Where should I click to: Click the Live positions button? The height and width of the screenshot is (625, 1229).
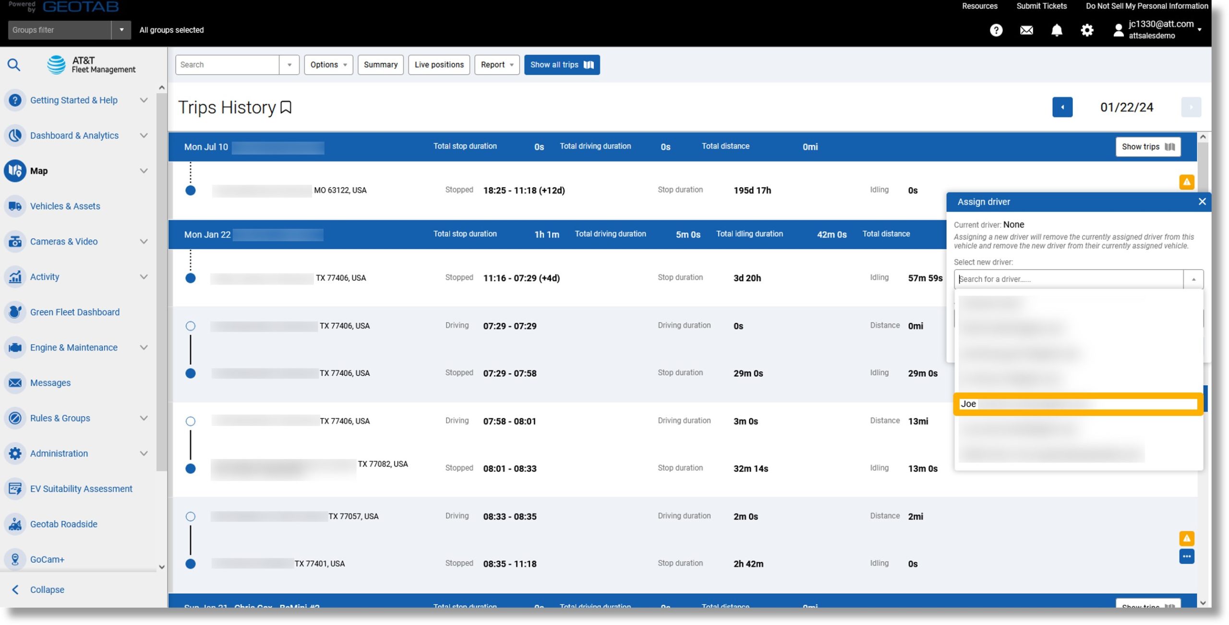click(x=439, y=65)
